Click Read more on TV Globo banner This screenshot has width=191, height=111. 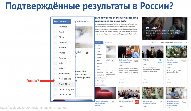(x=150, y=36)
